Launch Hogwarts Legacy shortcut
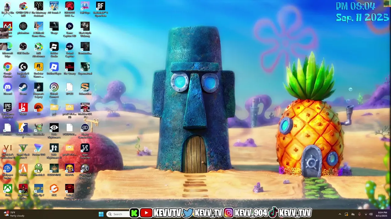The height and width of the screenshot is (219, 391). point(39,90)
